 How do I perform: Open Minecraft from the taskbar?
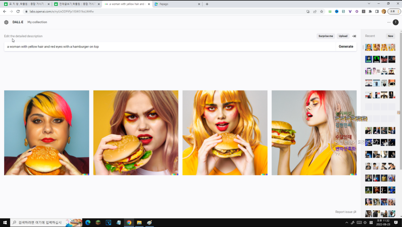pos(98,222)
